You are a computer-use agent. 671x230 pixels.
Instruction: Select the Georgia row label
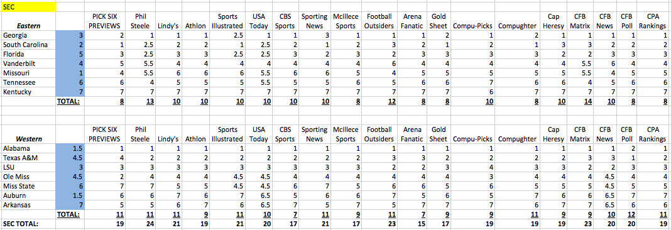(28, 36)
